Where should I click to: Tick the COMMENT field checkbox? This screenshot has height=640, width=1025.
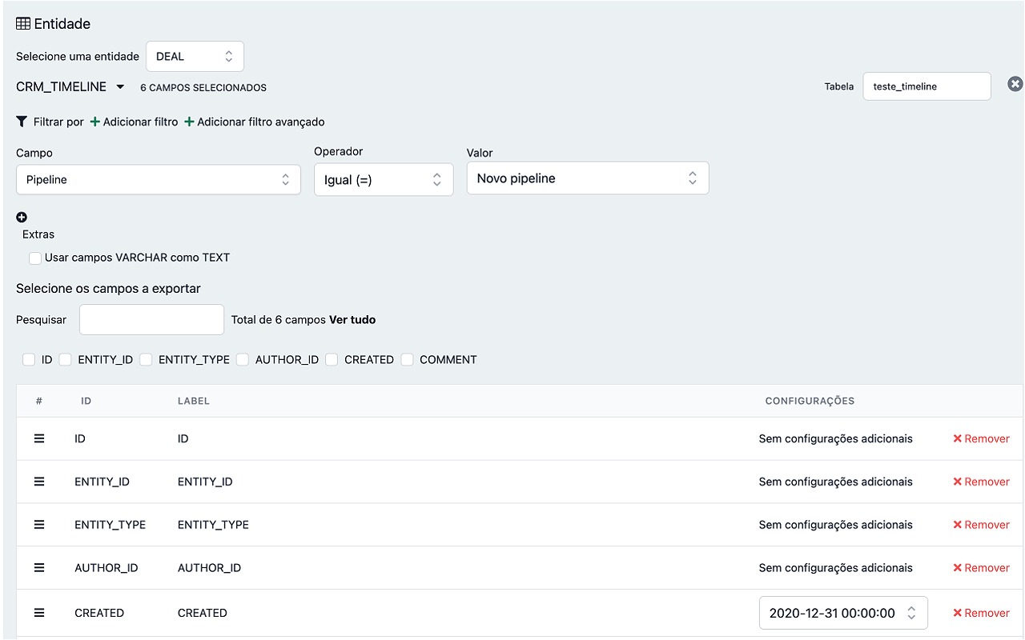point(407,360)
